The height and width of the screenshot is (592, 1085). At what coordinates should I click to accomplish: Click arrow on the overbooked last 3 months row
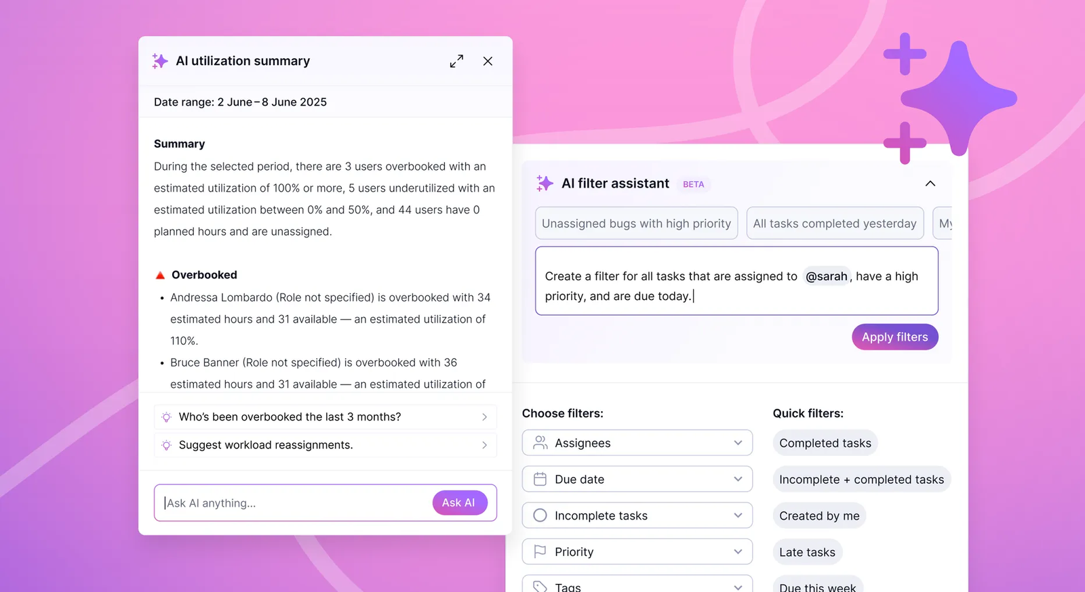pos(484,417)
